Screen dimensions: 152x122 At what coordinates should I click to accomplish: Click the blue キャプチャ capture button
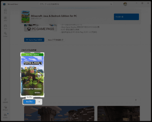29,102
